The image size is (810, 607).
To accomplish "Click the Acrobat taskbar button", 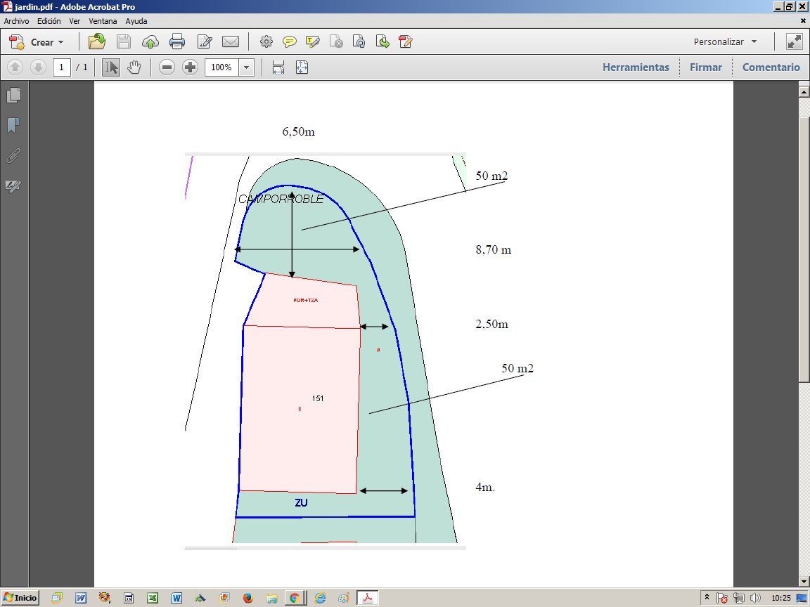I will point(368,598).
